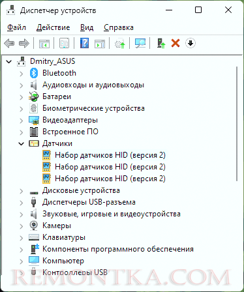Expand the Bluetooth category
Viewport: 244px width, 292px height.
tap(22, 74)
